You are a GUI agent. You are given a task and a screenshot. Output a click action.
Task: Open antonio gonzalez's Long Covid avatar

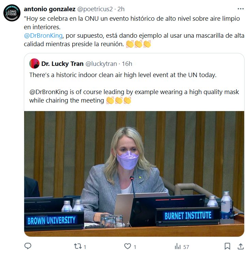click(12, 13)
